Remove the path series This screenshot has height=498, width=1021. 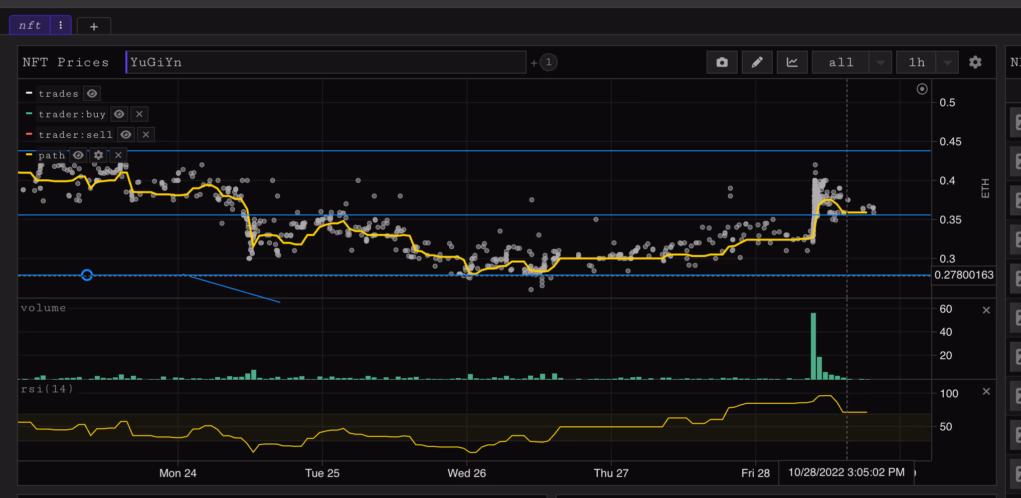pos(118,155)
